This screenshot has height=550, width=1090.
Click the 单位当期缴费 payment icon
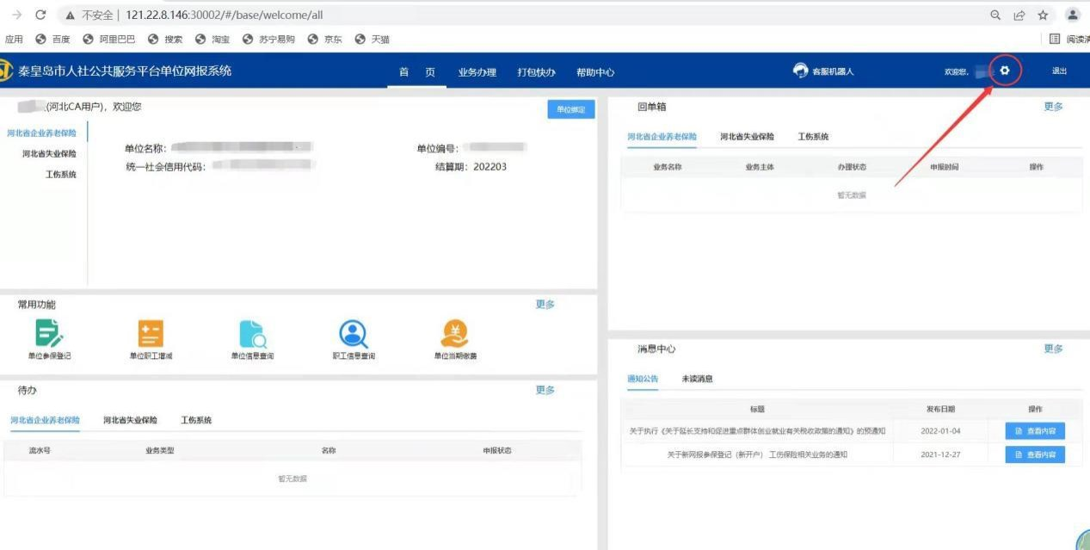[455, 334]
